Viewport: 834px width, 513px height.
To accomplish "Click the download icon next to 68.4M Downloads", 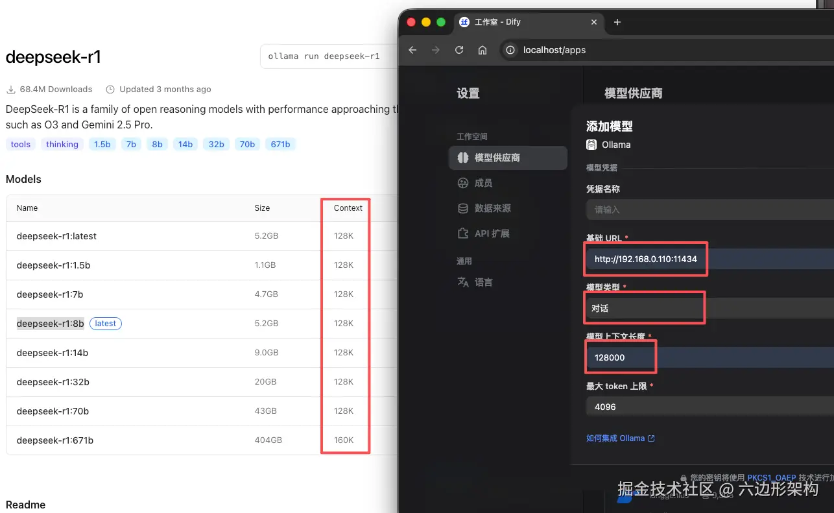I will 10,89.
